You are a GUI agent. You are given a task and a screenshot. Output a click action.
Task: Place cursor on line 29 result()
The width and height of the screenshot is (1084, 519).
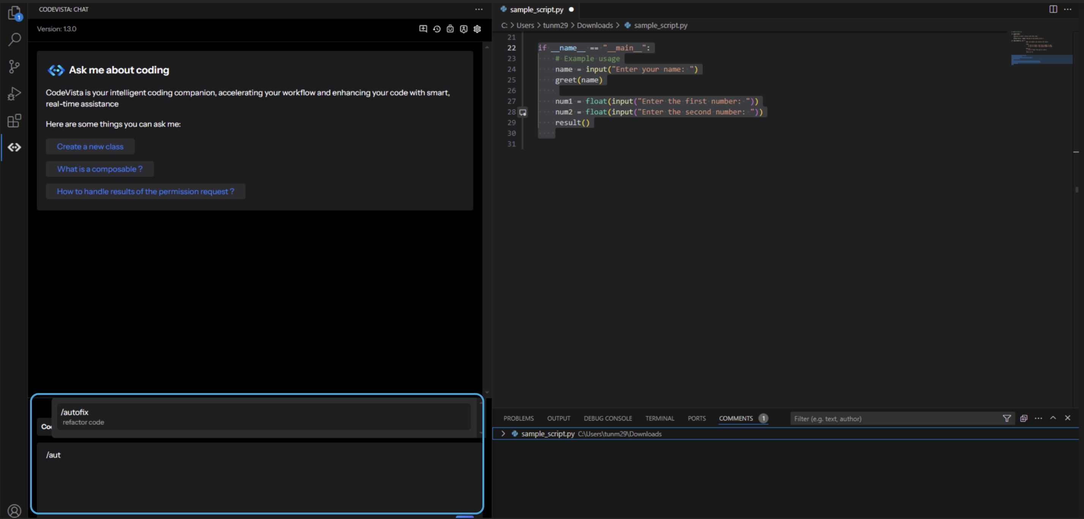[572, 123]
